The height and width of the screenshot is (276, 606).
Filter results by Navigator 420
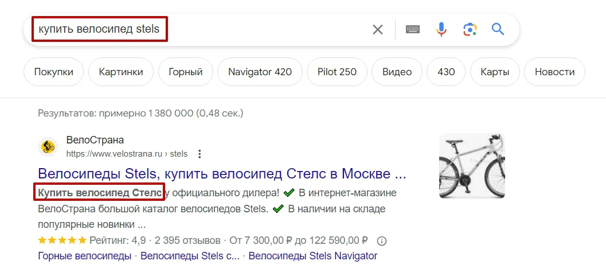(x=260, y=72)
